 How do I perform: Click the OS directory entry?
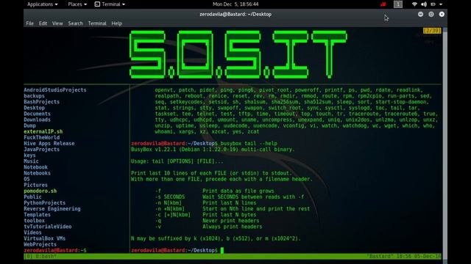coord(26,179)
